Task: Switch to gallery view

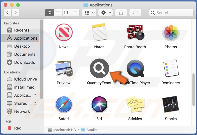Action: pyautogui.click(x=75, y=13)
